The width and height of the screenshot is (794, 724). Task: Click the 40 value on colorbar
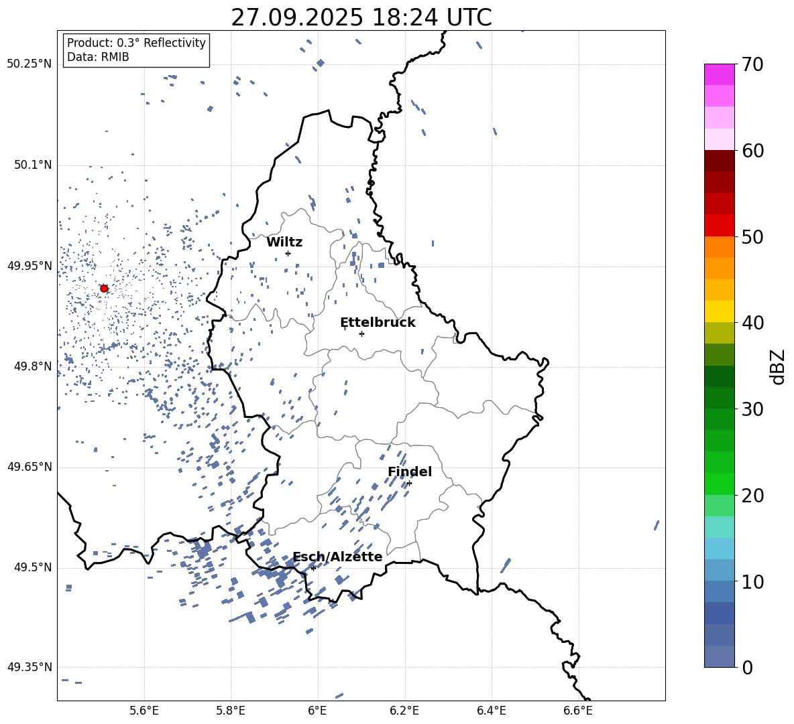(x=752, y=323)
